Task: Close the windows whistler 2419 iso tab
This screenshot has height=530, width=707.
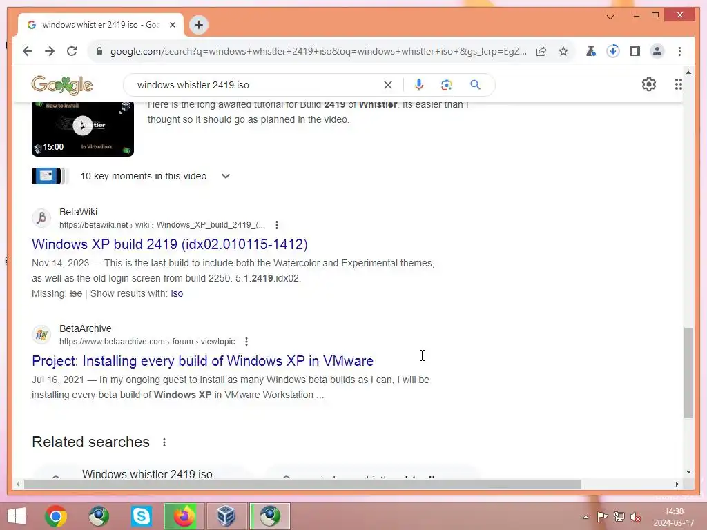Action: pyautogui.click(x=172, y=25)
